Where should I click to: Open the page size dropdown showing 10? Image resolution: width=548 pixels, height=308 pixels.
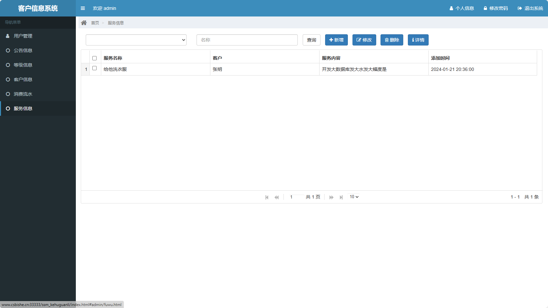coord(353,197)
